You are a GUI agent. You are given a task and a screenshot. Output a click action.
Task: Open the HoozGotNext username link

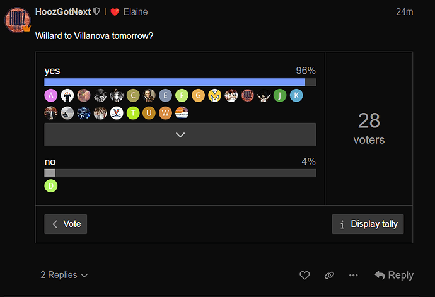(63, 11)
